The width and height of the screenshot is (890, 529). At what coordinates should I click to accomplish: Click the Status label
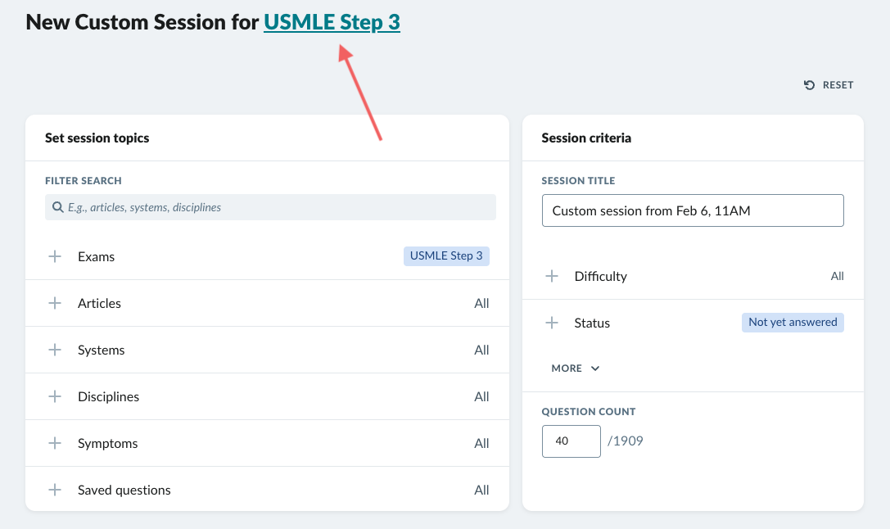tap(592, 323)
